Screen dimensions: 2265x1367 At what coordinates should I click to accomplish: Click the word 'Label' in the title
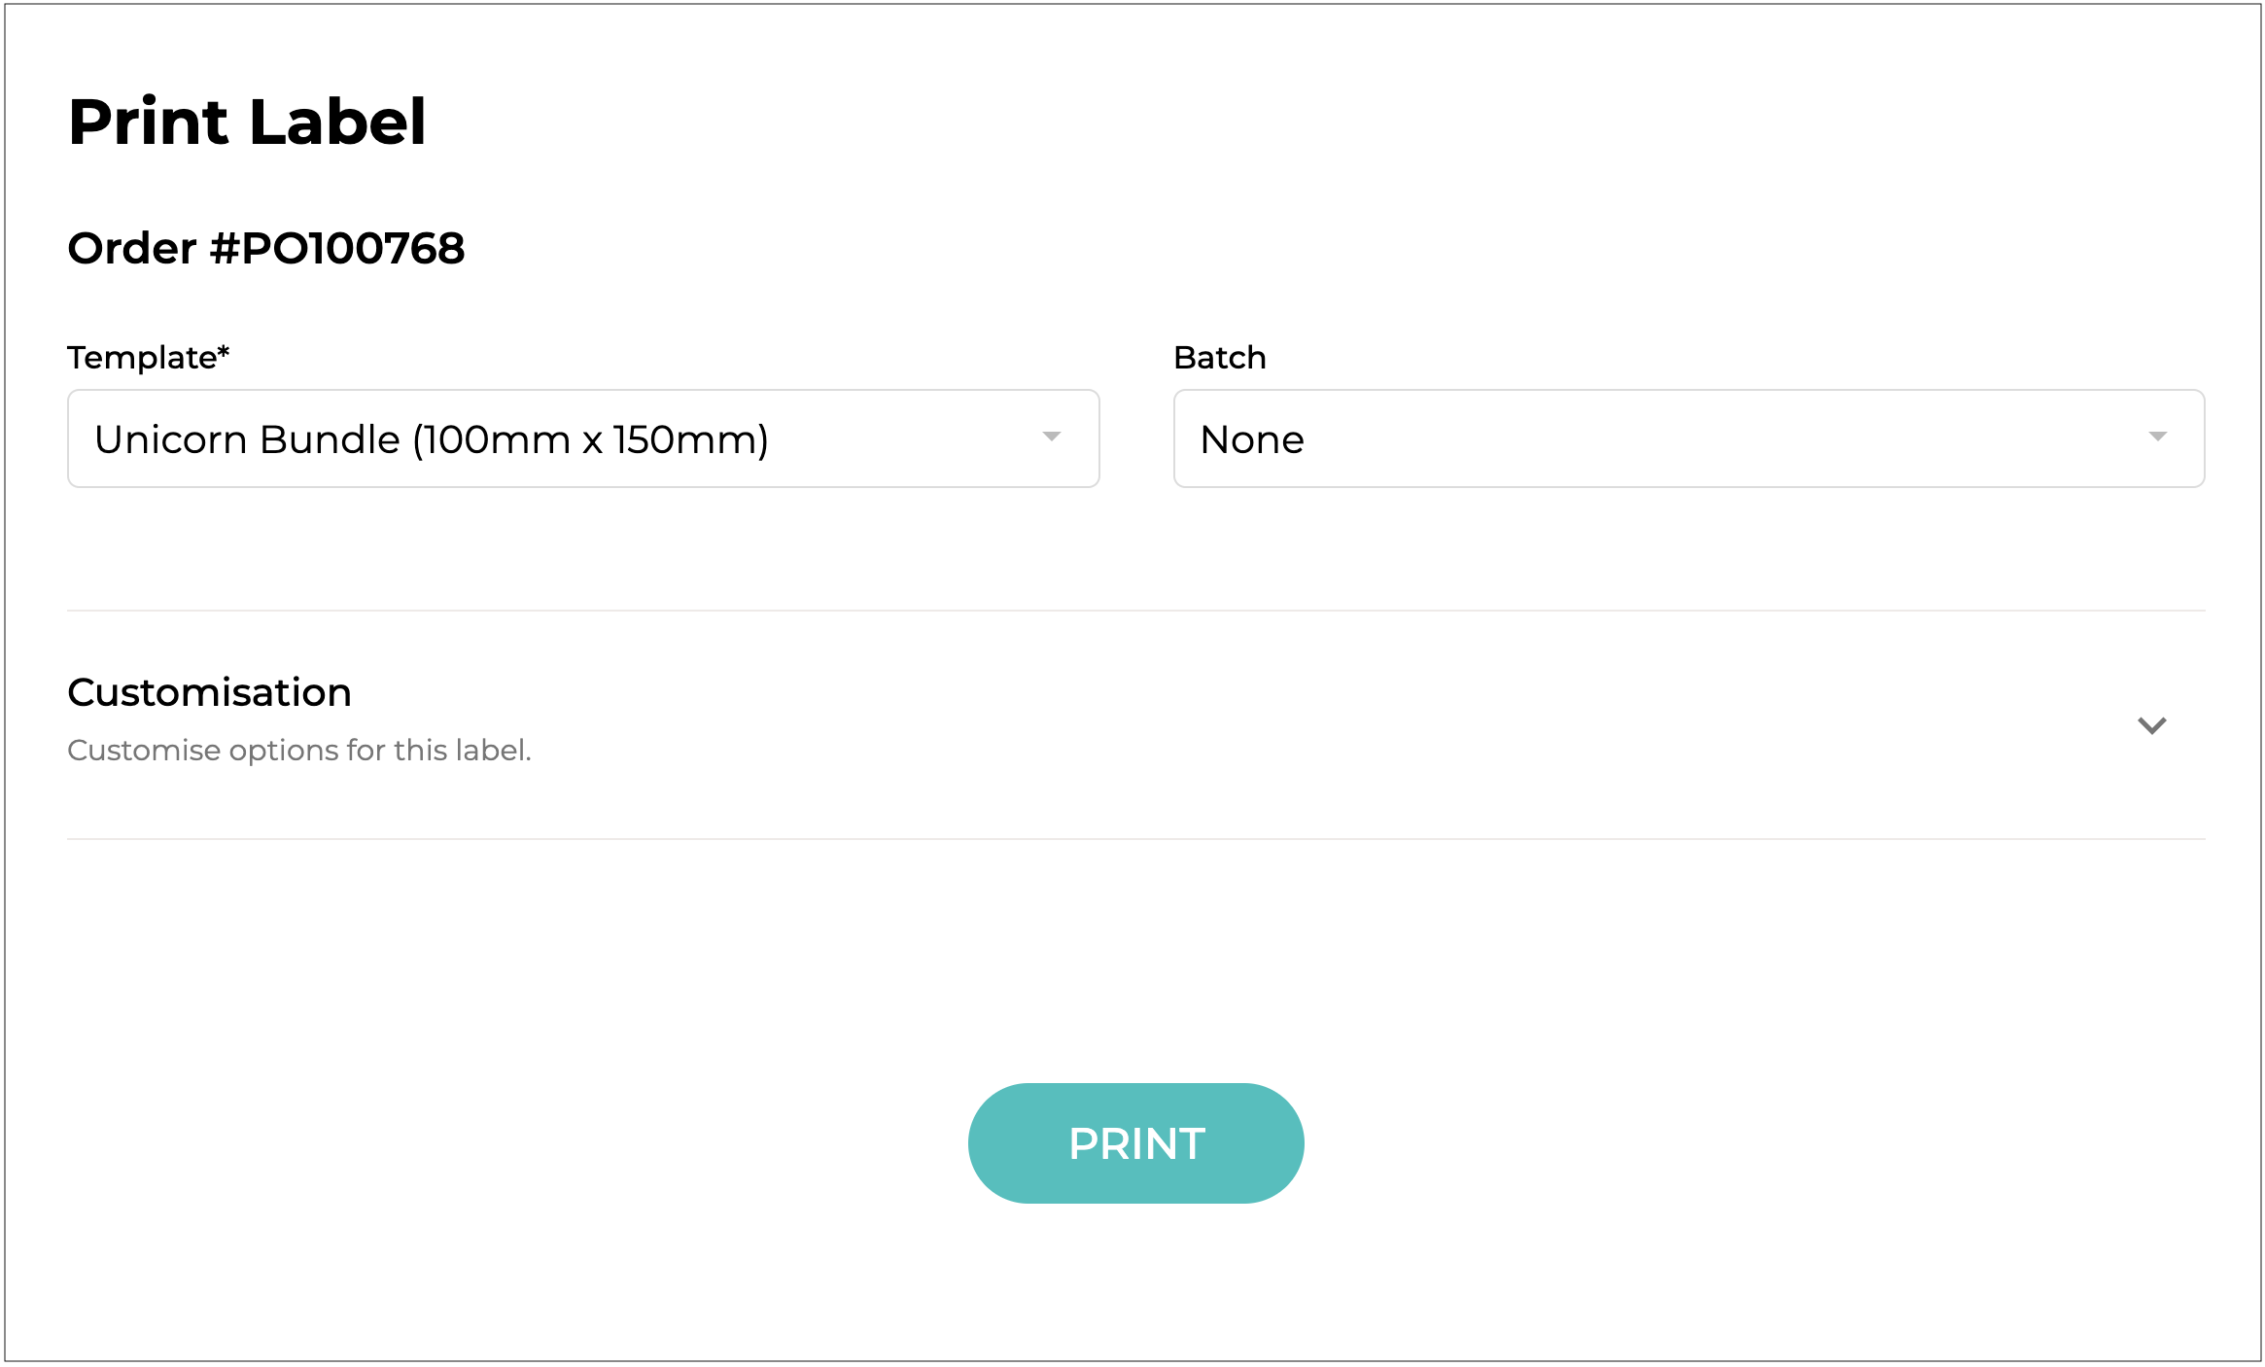click(337, 123)
